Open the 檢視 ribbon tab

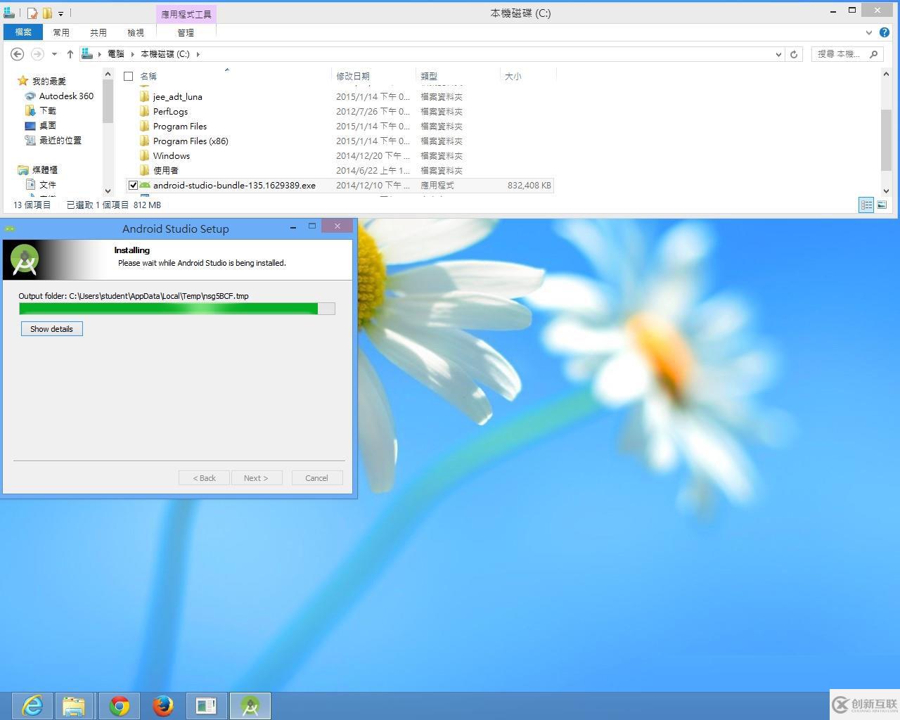[136, 32]
